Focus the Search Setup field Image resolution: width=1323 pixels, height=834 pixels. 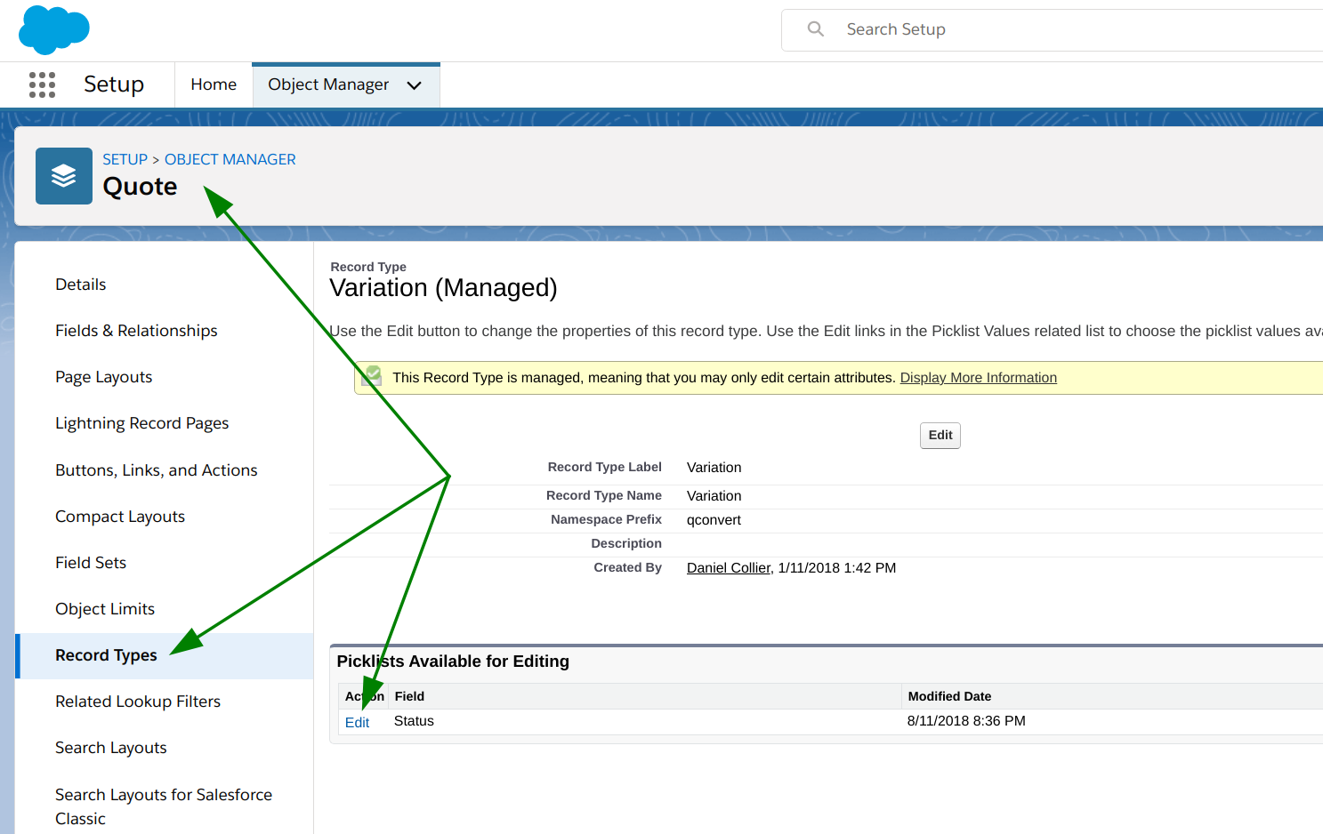[x=1053, y=30]
